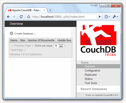
Task: Click the CouchDB relax logo
Action: point(98,40)
